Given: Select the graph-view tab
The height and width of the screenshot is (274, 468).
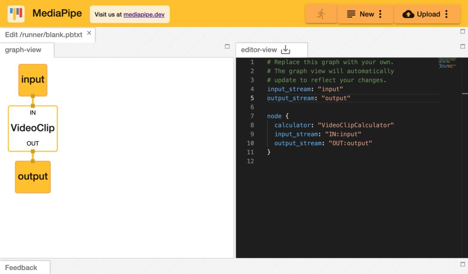Looking at the screenshot, I should pyautogui.click(x=23, y=50).
